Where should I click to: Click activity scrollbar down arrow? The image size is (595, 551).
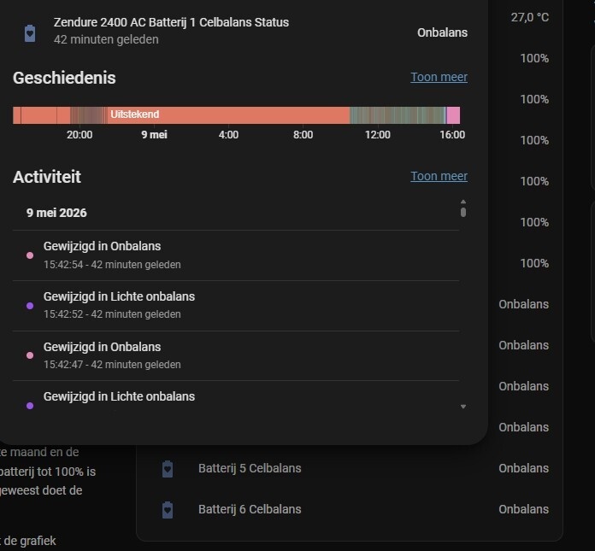click(463, 407)
